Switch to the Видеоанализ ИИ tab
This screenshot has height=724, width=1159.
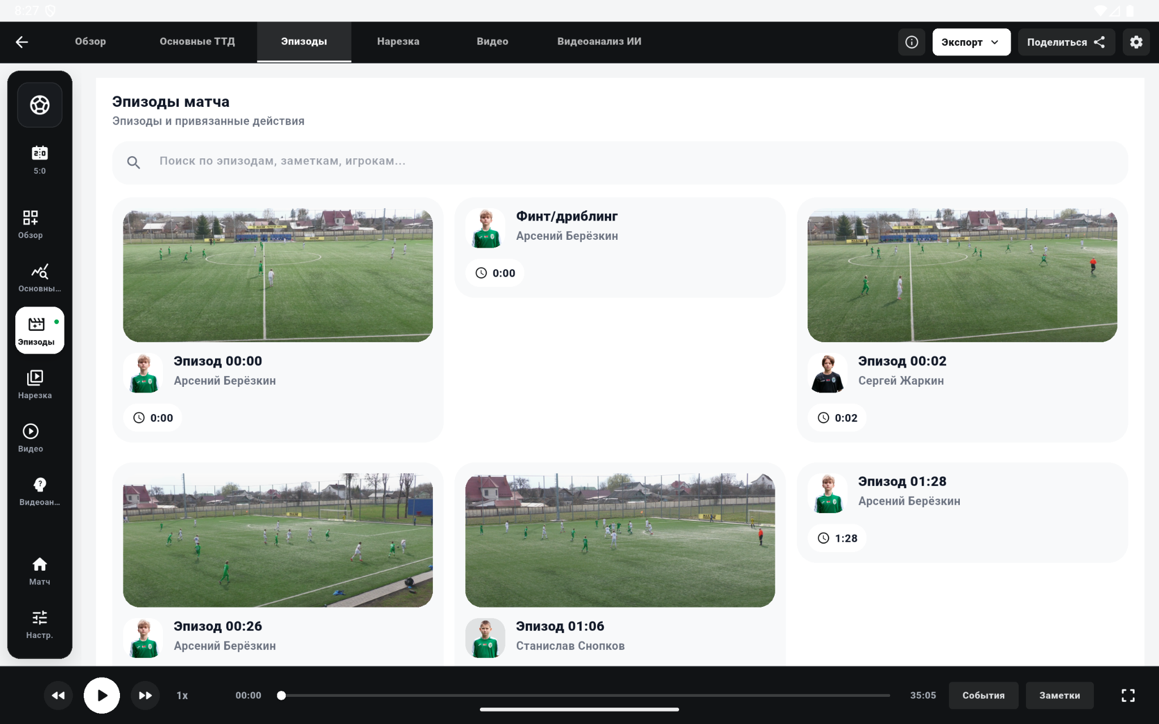click(599, 41)
